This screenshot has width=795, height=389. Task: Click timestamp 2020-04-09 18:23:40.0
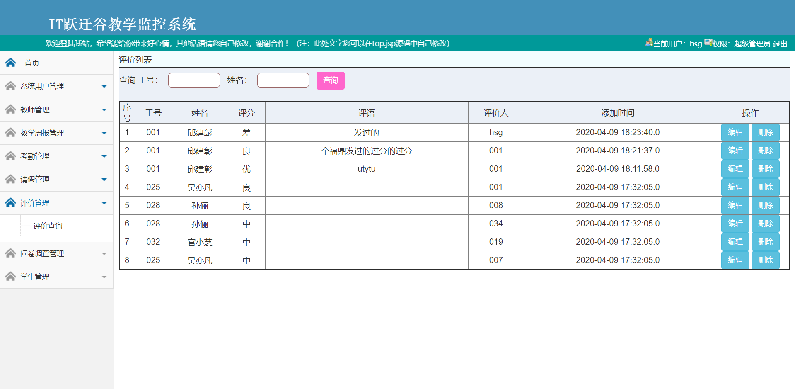[x=618, y=132]
